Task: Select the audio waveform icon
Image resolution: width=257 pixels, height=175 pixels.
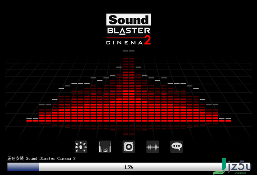Action: (152, 147)
